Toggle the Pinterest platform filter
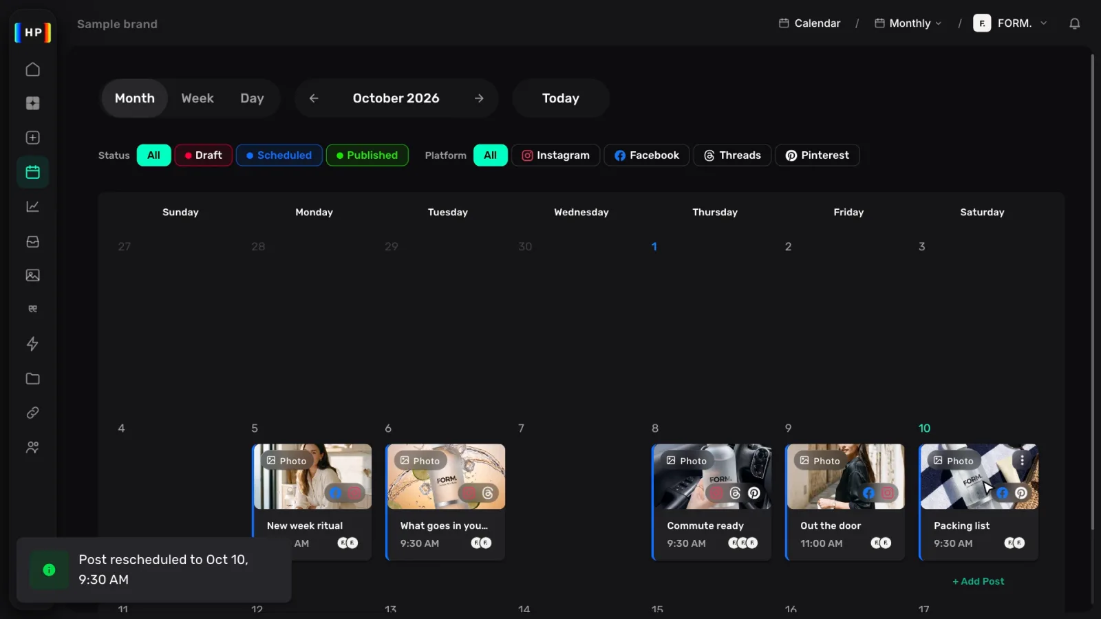Image resolution: width=1101 pixels, height=619 pixels. click(x=817, y=155)
